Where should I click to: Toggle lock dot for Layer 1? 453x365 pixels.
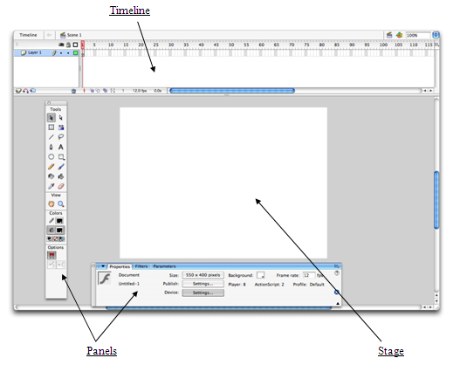(x=68, y=53)
